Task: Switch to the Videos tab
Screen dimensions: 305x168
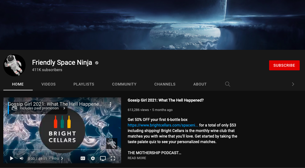Action: (48, 84)
